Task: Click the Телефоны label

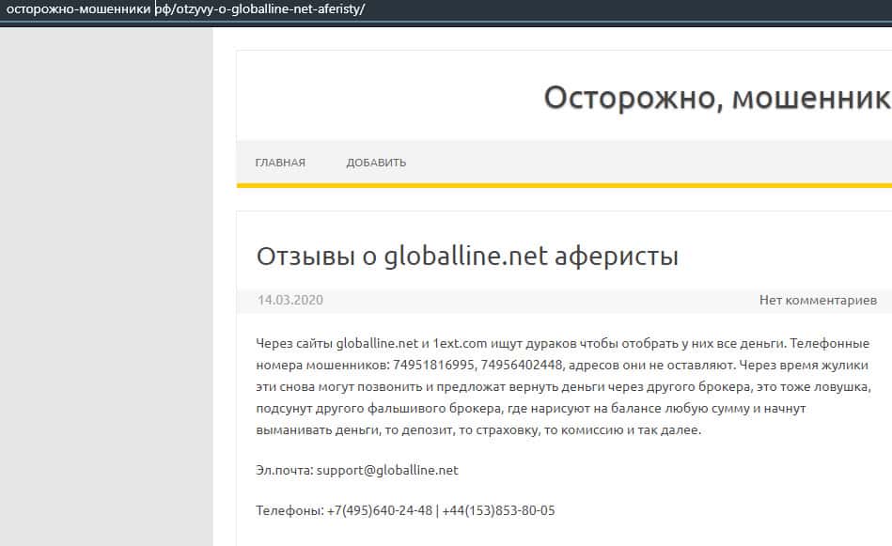Action: 290,510
